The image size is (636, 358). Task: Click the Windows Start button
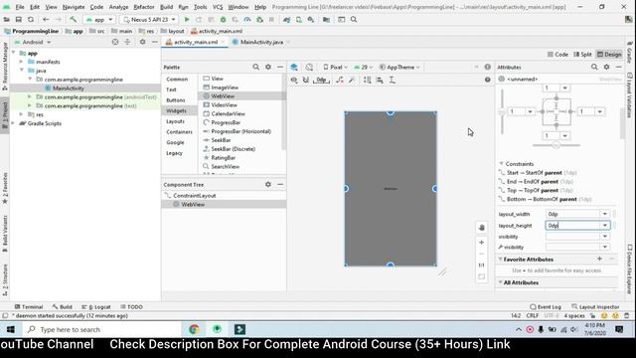[11, 329]
